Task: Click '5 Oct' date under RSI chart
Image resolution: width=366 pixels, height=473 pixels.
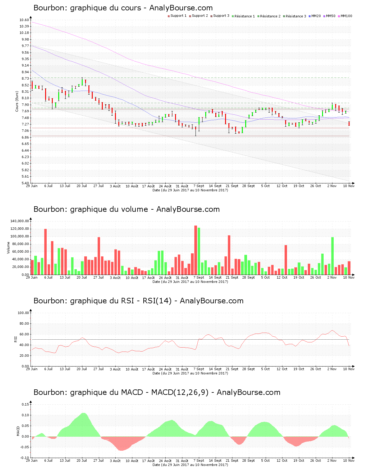Action: (x=265, y=369)
